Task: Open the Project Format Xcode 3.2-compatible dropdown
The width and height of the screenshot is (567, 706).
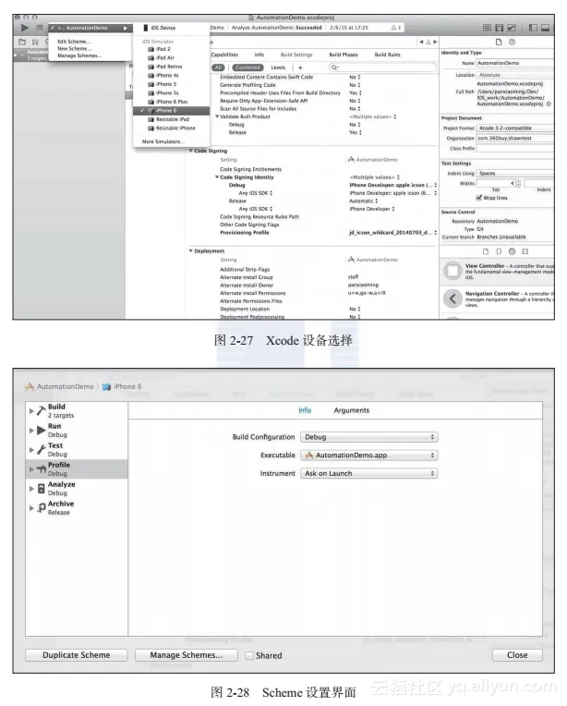Action: (515, 128)
